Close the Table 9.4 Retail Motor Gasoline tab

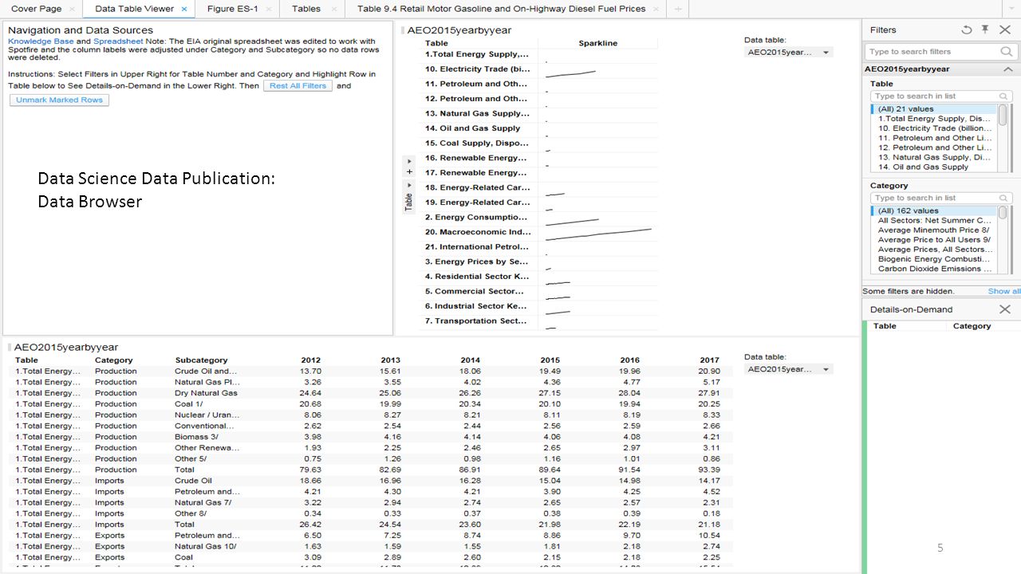coord(657,9)
